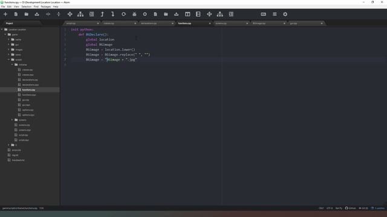Click the Git branch indicator in the status bar

click(x=363, y=208)
